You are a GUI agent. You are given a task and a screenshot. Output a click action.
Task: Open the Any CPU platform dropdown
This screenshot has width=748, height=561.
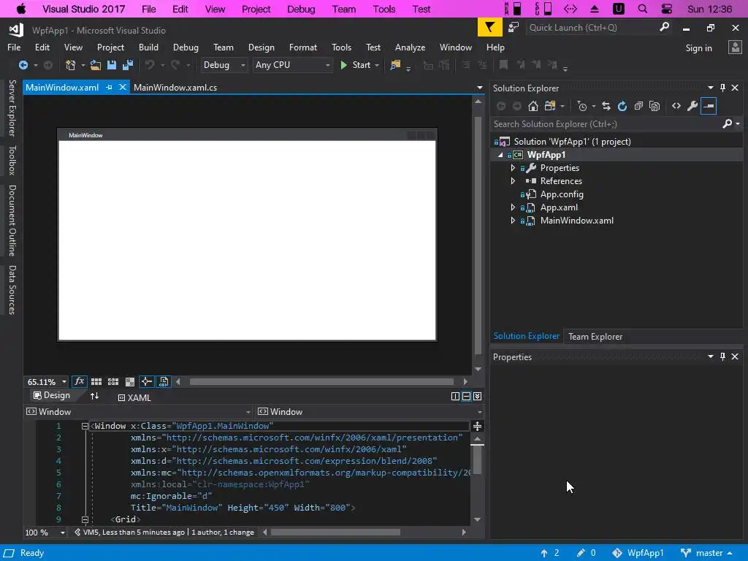(x=292, y=65)
